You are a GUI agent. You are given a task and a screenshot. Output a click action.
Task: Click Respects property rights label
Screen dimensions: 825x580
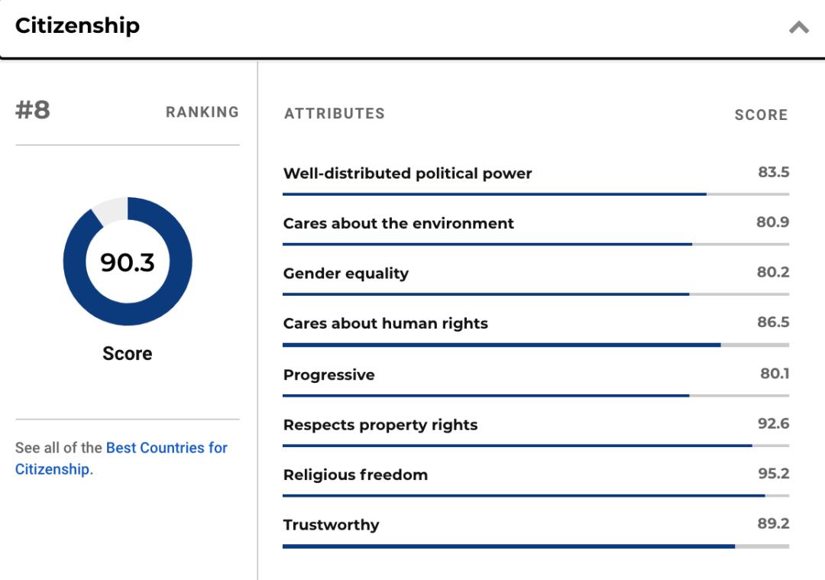coord(380,425)
